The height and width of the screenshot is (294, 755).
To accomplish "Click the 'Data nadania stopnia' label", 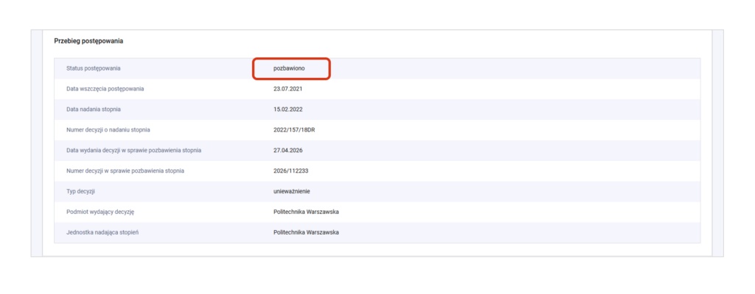I will tap(93, 110).
